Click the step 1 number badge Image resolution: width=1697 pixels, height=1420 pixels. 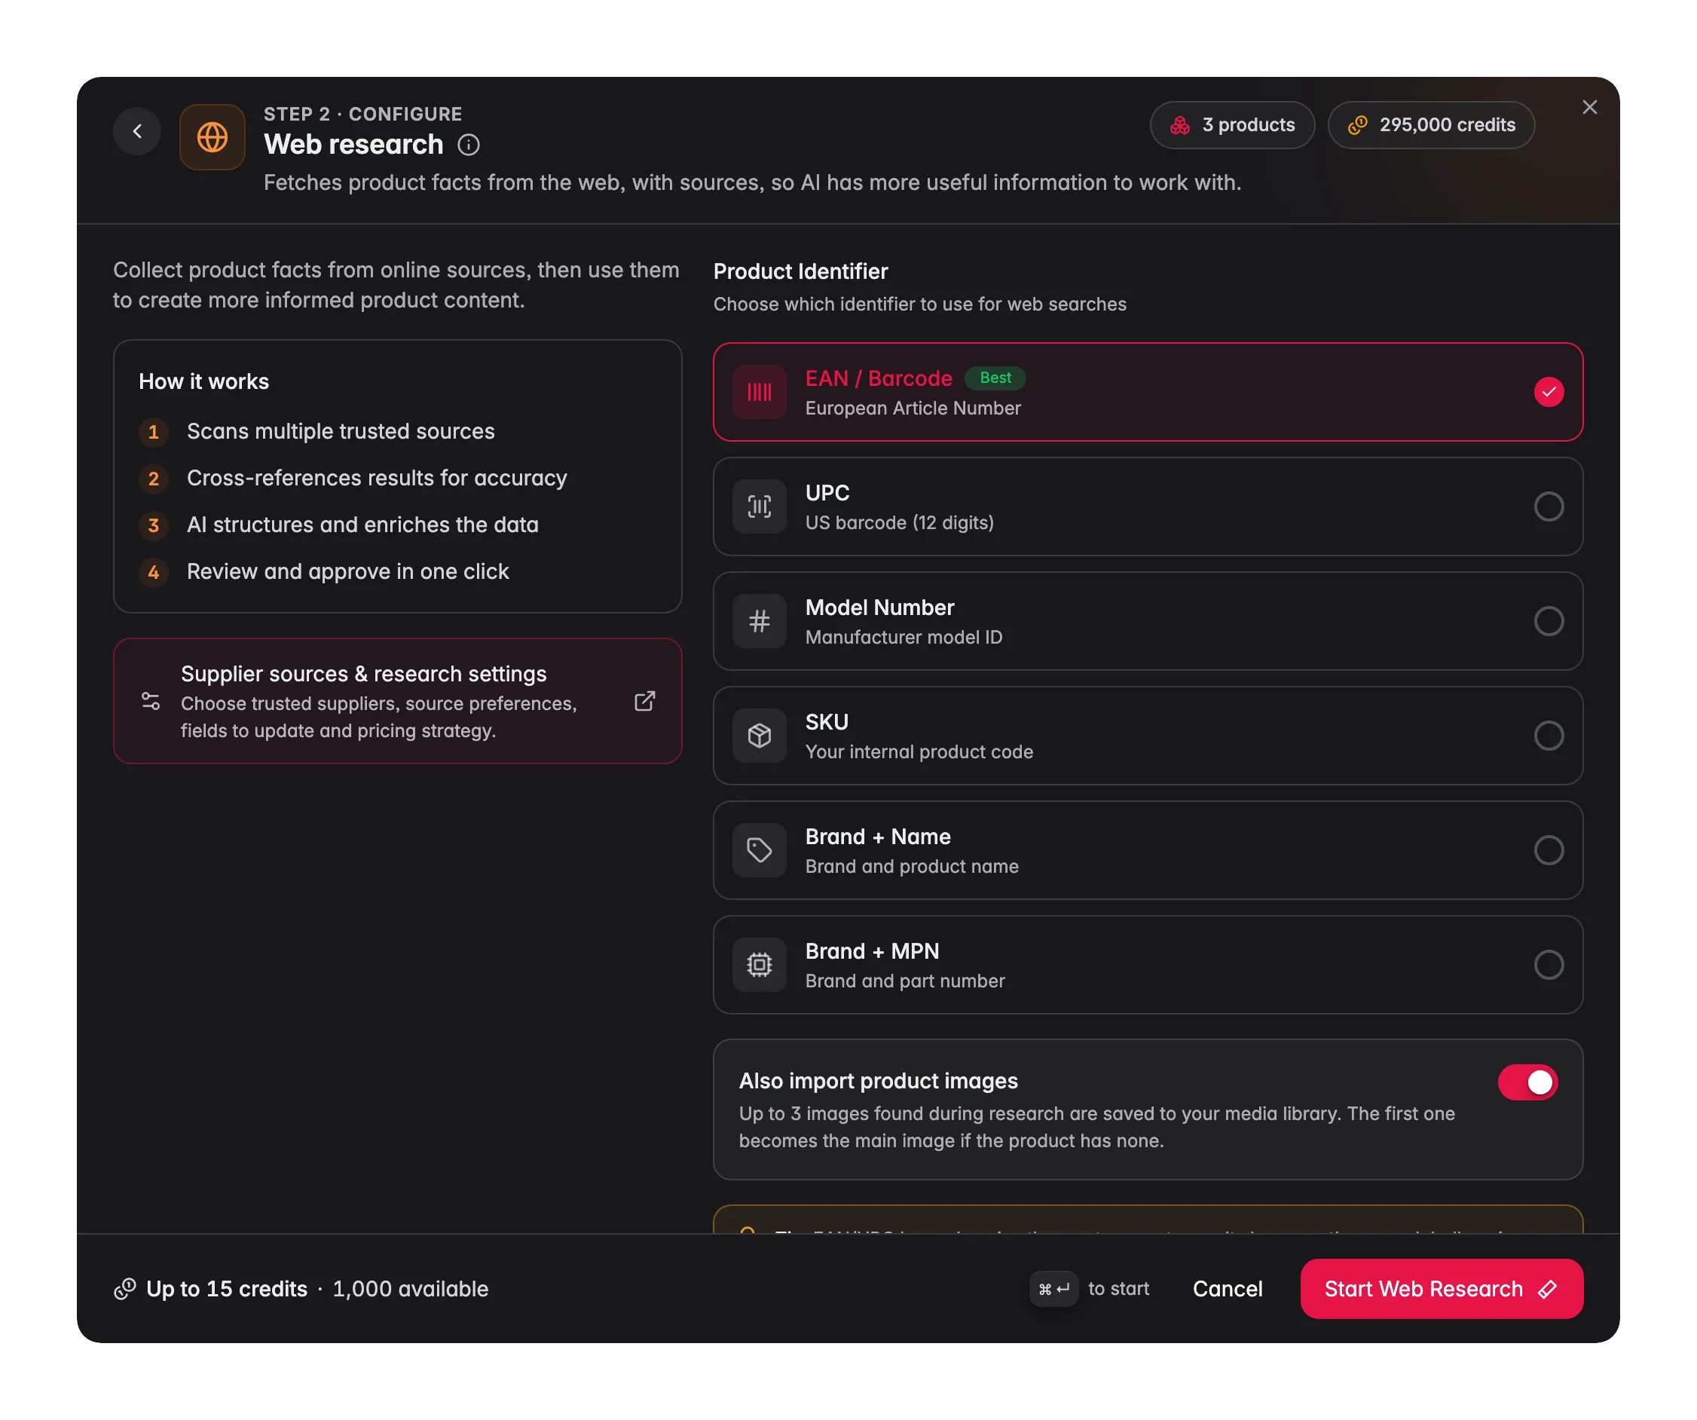coord(154,432)
